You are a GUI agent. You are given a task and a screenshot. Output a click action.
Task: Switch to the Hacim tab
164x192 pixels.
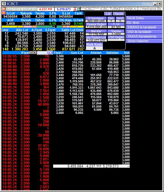[x=119, y=14]
